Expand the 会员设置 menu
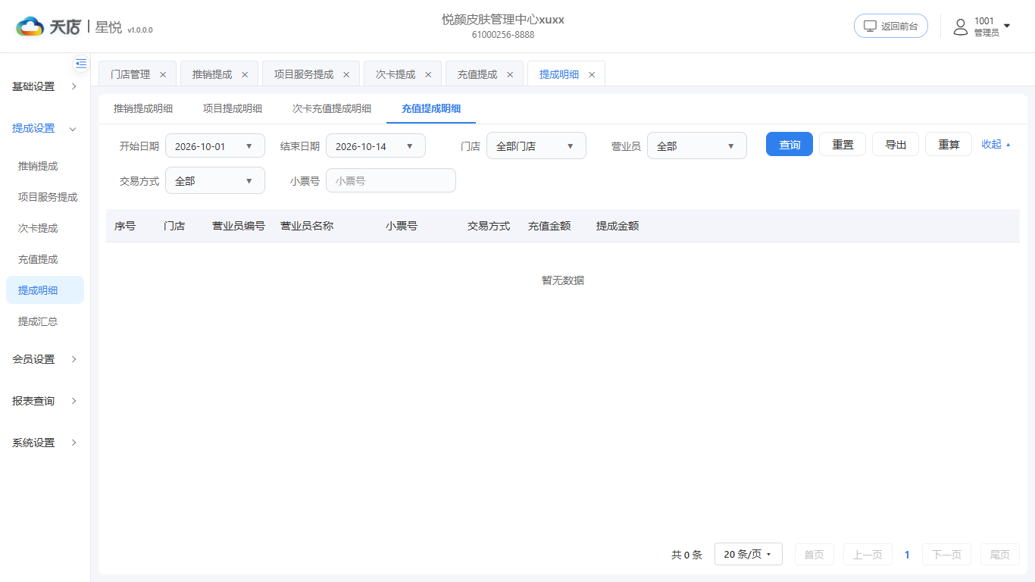This screenshot has height=582, width=1035. click(45, 359)
